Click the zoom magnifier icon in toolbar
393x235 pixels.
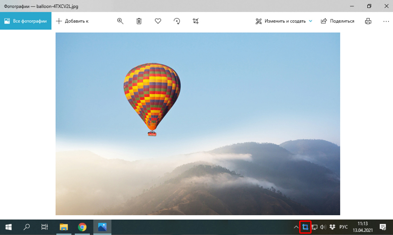pyautogui.click(x=120, y=21)
